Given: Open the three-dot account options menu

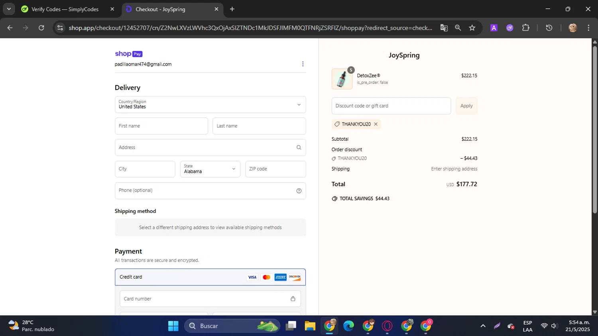Looking at the screenshot, I should 303,64.
